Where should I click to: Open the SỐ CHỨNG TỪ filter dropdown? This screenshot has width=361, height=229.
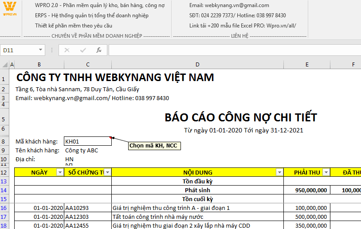tap(107, 172)
